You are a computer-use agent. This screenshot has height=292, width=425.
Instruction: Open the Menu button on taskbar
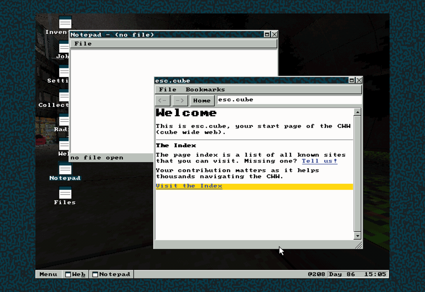pyautogui.click(x=48, y=274)
